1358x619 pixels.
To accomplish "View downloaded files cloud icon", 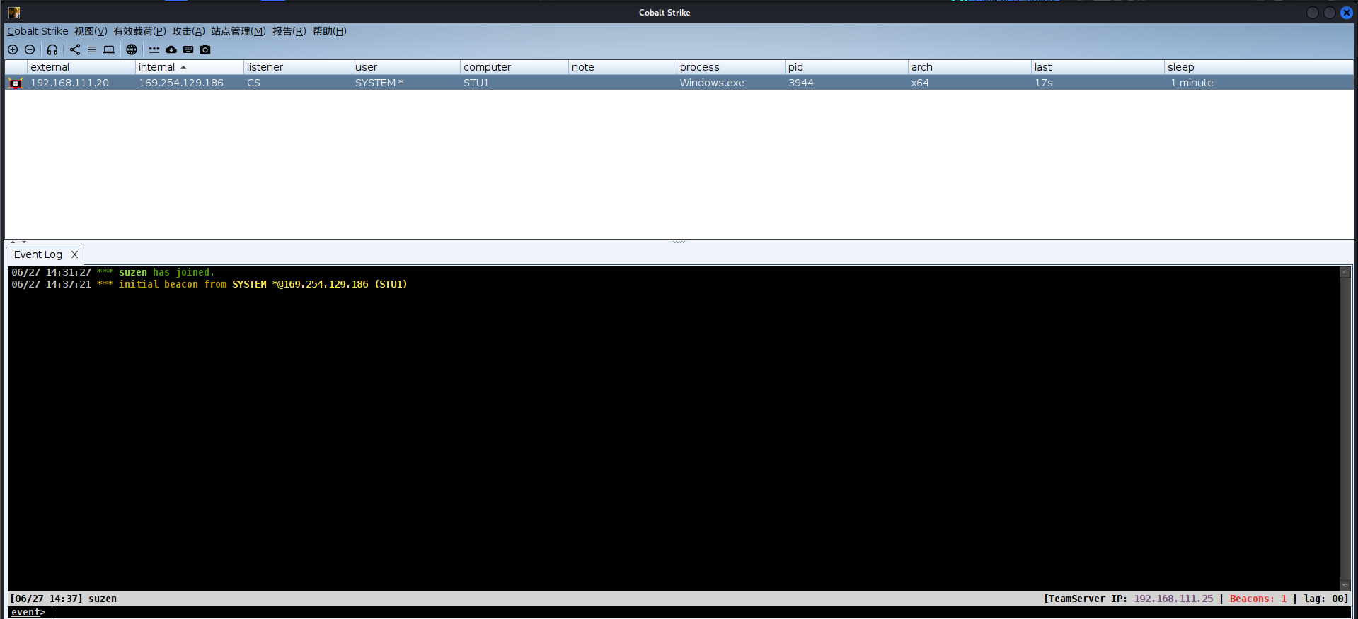I will pos(171,49).
